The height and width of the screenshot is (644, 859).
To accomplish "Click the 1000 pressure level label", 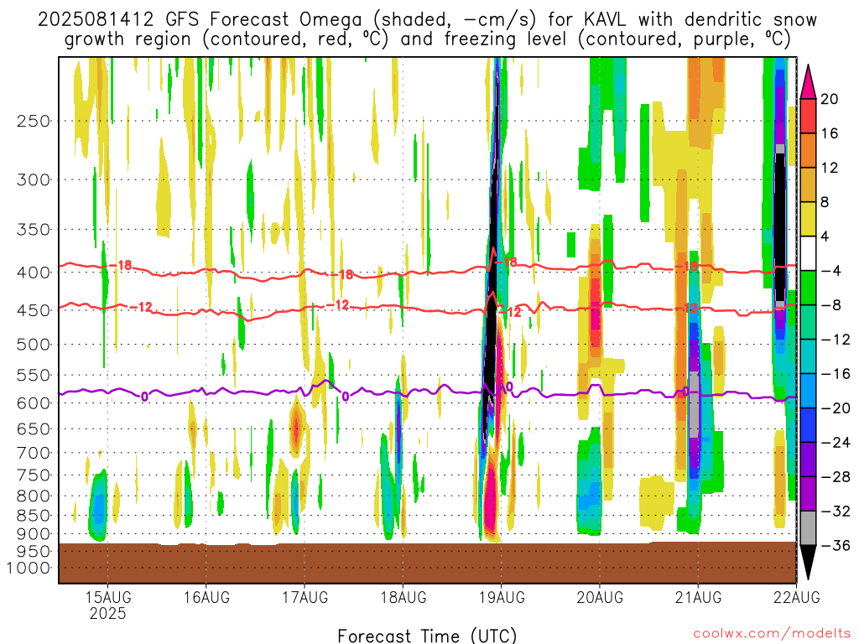I will [x=29, y=569].
